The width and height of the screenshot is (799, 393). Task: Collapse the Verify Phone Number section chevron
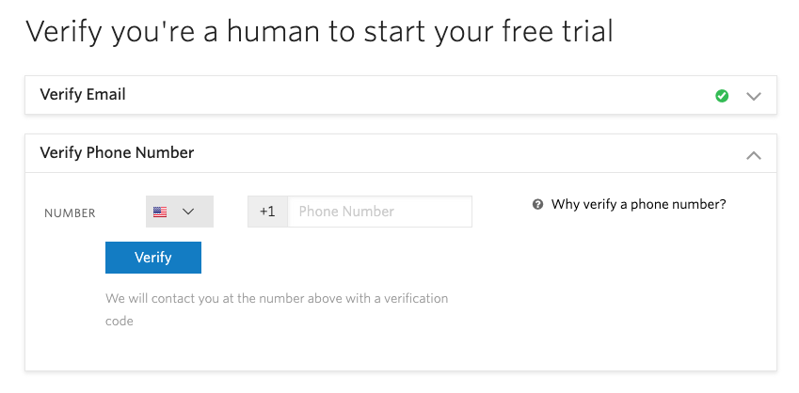click(753, 155)
